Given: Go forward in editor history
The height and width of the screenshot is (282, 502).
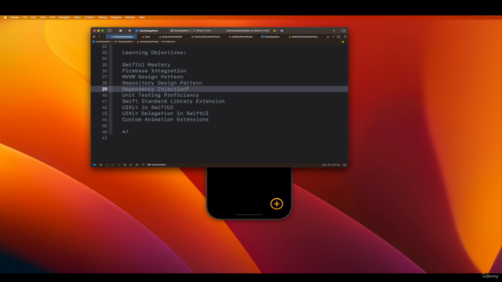Looking at the screenshot, I should (103, 37).
